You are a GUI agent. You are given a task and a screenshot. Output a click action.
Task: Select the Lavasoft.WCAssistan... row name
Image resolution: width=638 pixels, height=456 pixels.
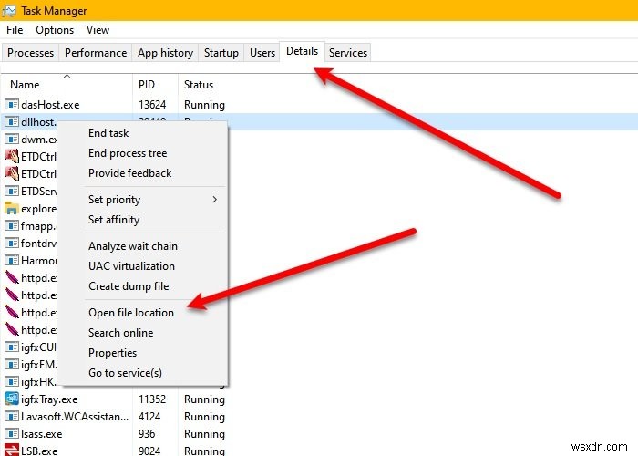coord(75,417)
